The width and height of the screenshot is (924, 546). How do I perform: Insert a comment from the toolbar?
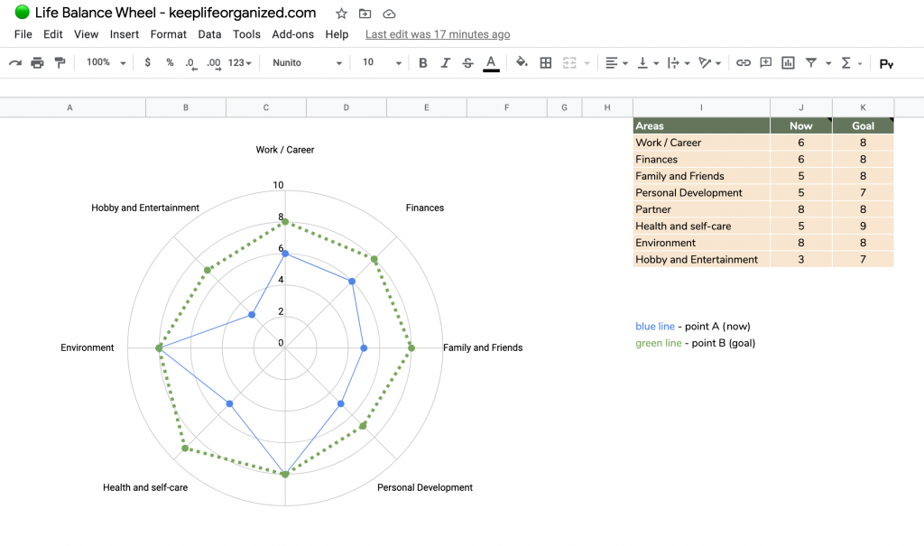pyautogui.click(x=765, y=63)
